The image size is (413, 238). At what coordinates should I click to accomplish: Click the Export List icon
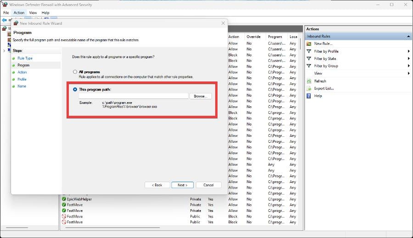pos(309,88)
